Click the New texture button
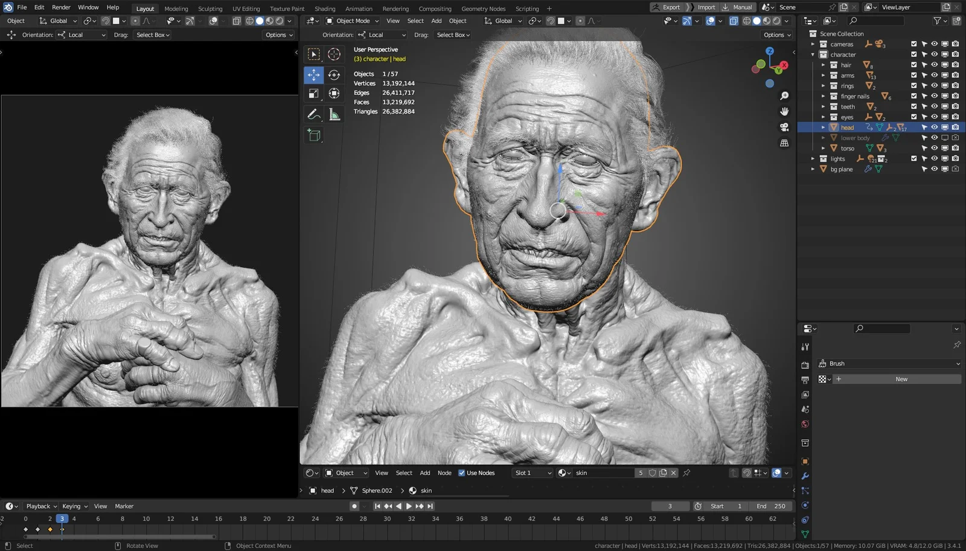 click(x=901, y=379)
